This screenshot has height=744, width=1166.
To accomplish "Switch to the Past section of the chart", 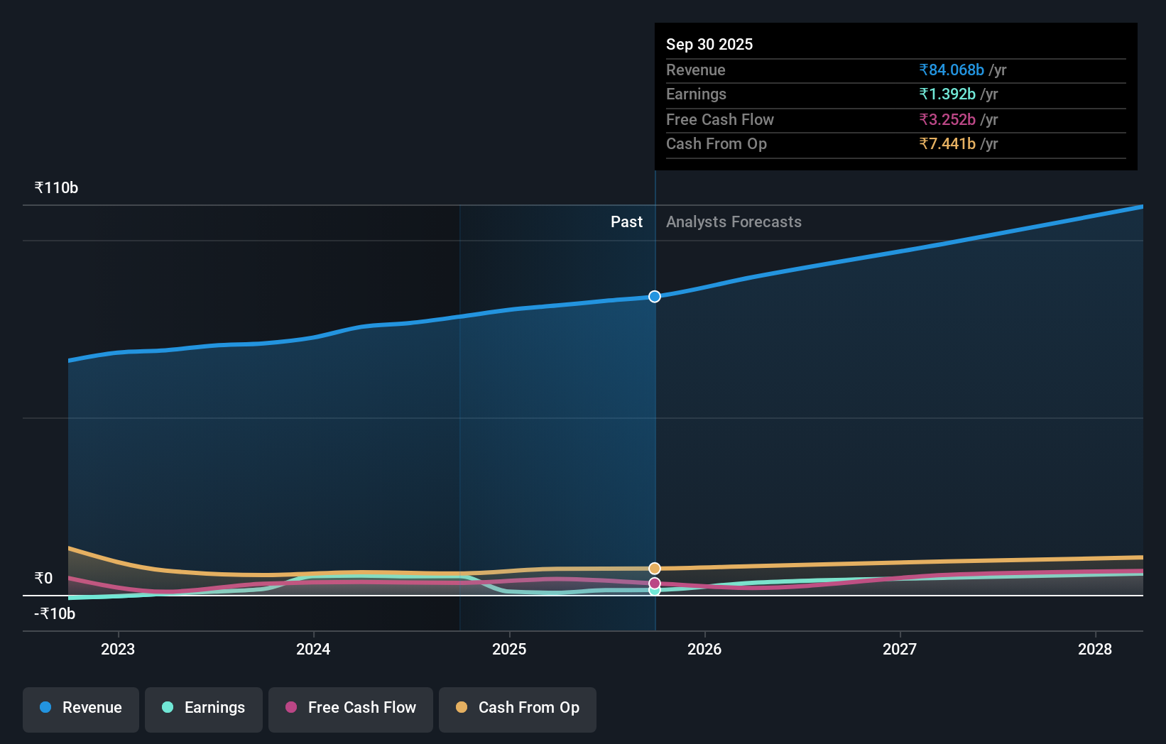I will pyautogui.click(x=626, y=221).
